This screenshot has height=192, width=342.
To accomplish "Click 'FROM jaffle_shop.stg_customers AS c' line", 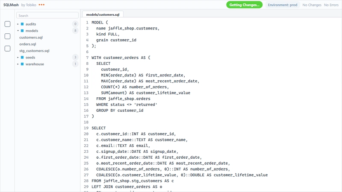I will [x=133, y=181].
